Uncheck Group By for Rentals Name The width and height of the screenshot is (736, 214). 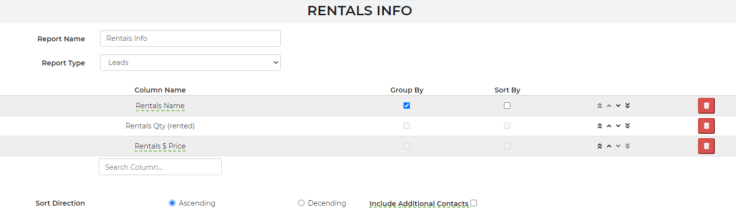(x=406, y=106)
